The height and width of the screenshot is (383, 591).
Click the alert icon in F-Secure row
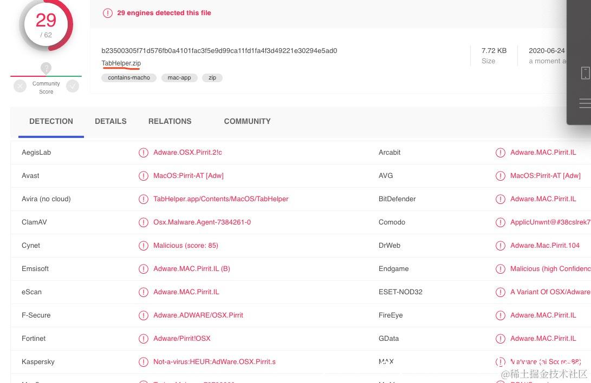pos(144,316)
